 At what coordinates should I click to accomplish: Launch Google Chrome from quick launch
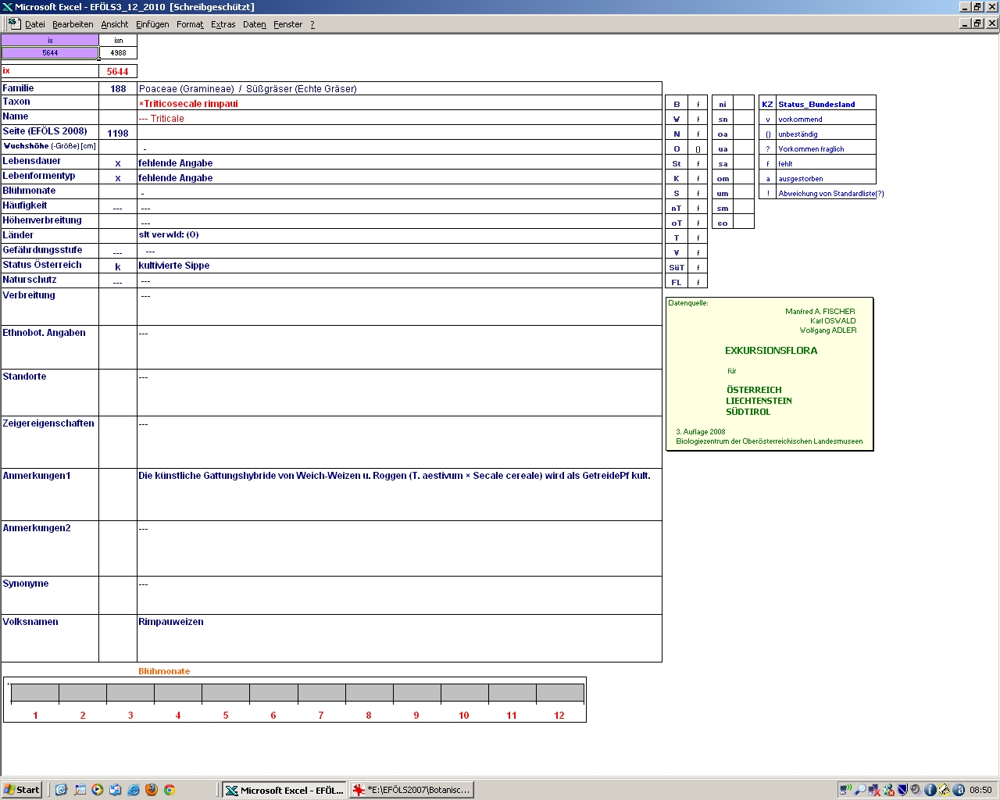point(169,790)
